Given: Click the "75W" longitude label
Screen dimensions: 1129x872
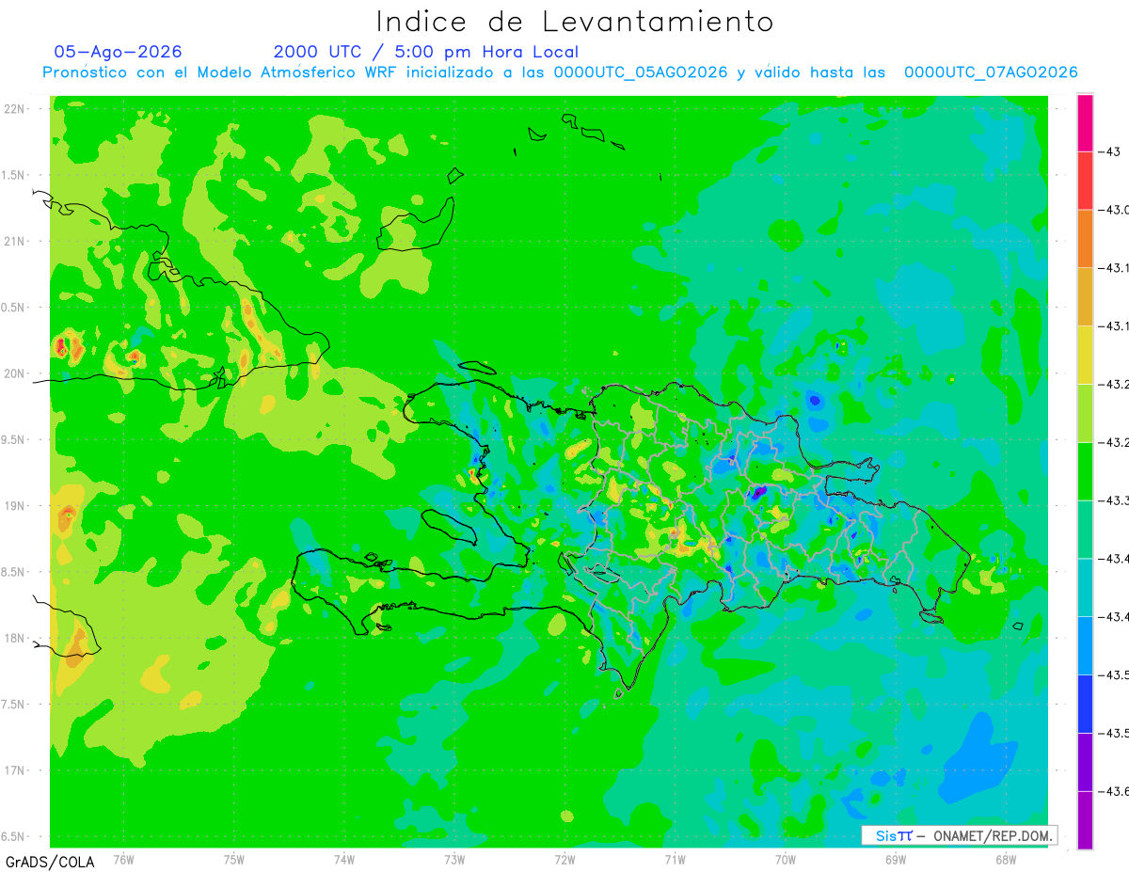Looking at the screenshot, I should [234, 859].
